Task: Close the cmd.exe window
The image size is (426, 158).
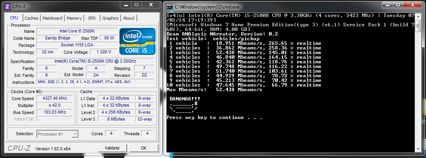Action: click(x=413, y=5)
